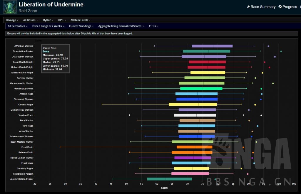
Task: Open the Damage metric dropdown
Action: 12,20
